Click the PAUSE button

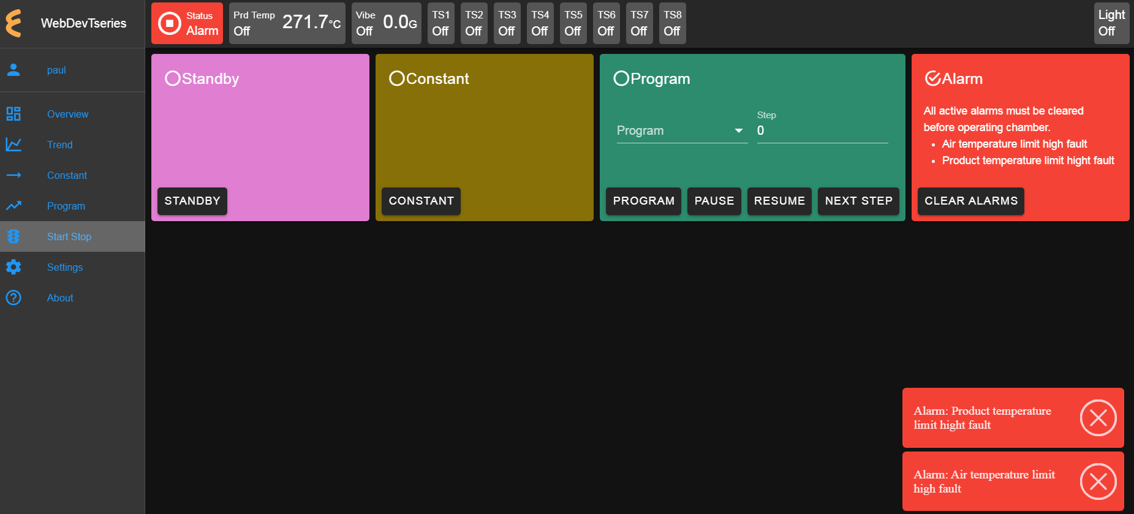714,201
